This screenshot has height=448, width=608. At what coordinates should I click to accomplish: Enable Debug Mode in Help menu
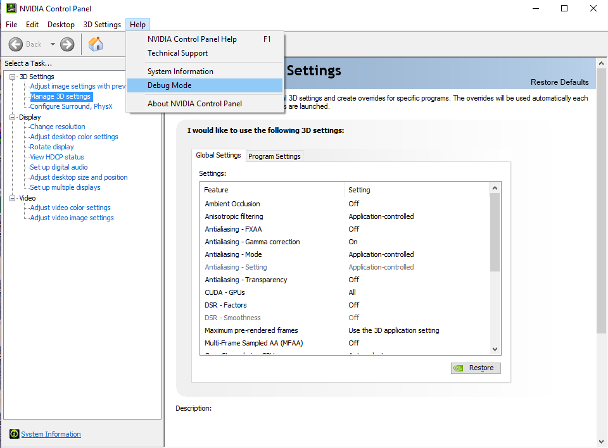tap(205, 85)
